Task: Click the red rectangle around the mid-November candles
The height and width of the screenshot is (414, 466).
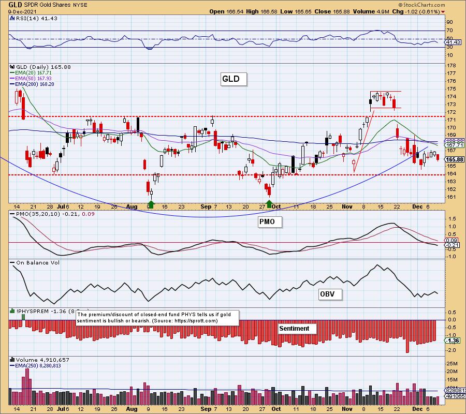Action: point(386,99)
